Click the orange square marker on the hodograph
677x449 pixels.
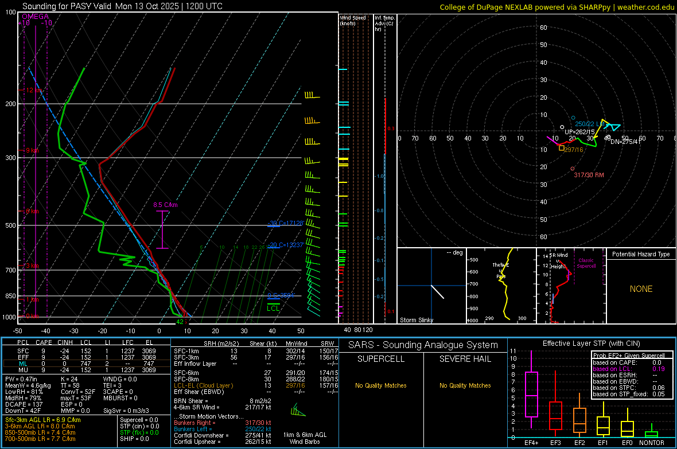(562, 148)
